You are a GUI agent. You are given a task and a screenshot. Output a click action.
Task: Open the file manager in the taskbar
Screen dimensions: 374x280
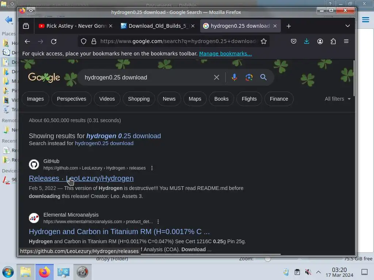coord(26,272)
